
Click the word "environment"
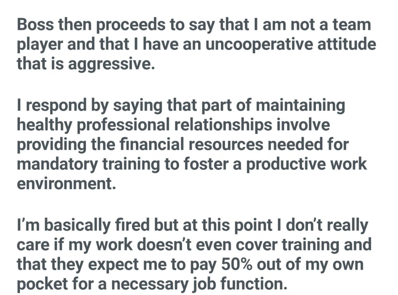[x=66, y=182]
